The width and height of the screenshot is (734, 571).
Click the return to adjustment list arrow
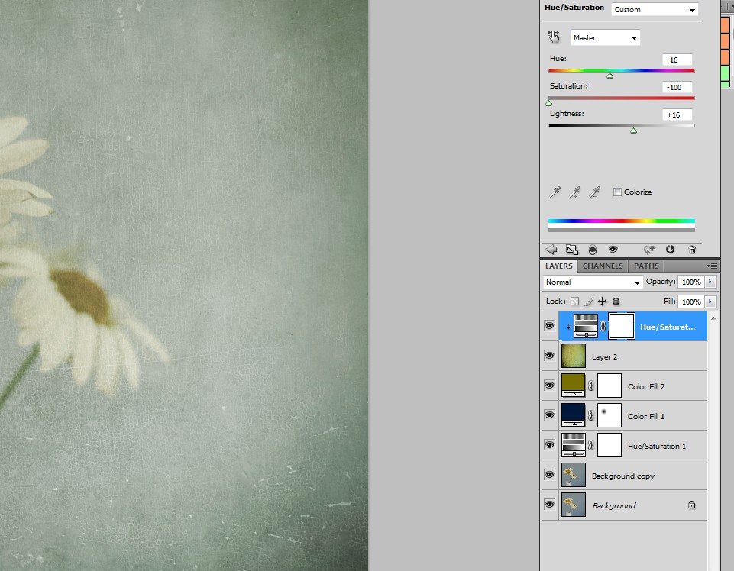tap(551, 249)
